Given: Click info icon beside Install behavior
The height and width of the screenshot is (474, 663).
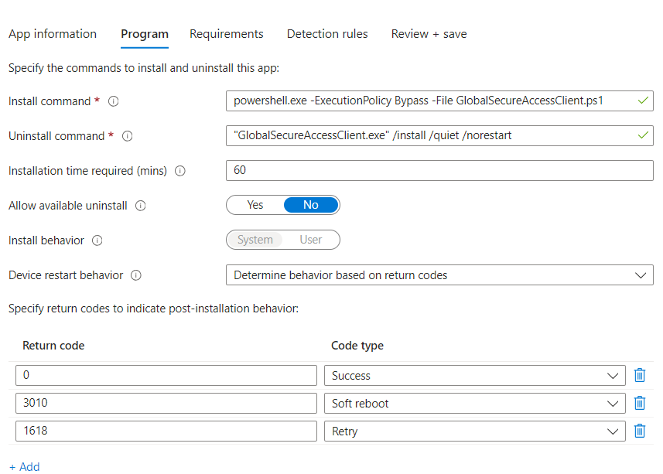Looking at the screenshot, I should [97, 240].
